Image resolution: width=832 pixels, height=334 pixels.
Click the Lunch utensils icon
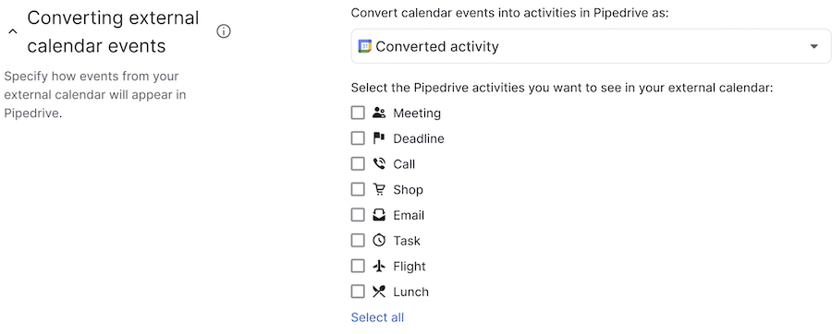379,292
